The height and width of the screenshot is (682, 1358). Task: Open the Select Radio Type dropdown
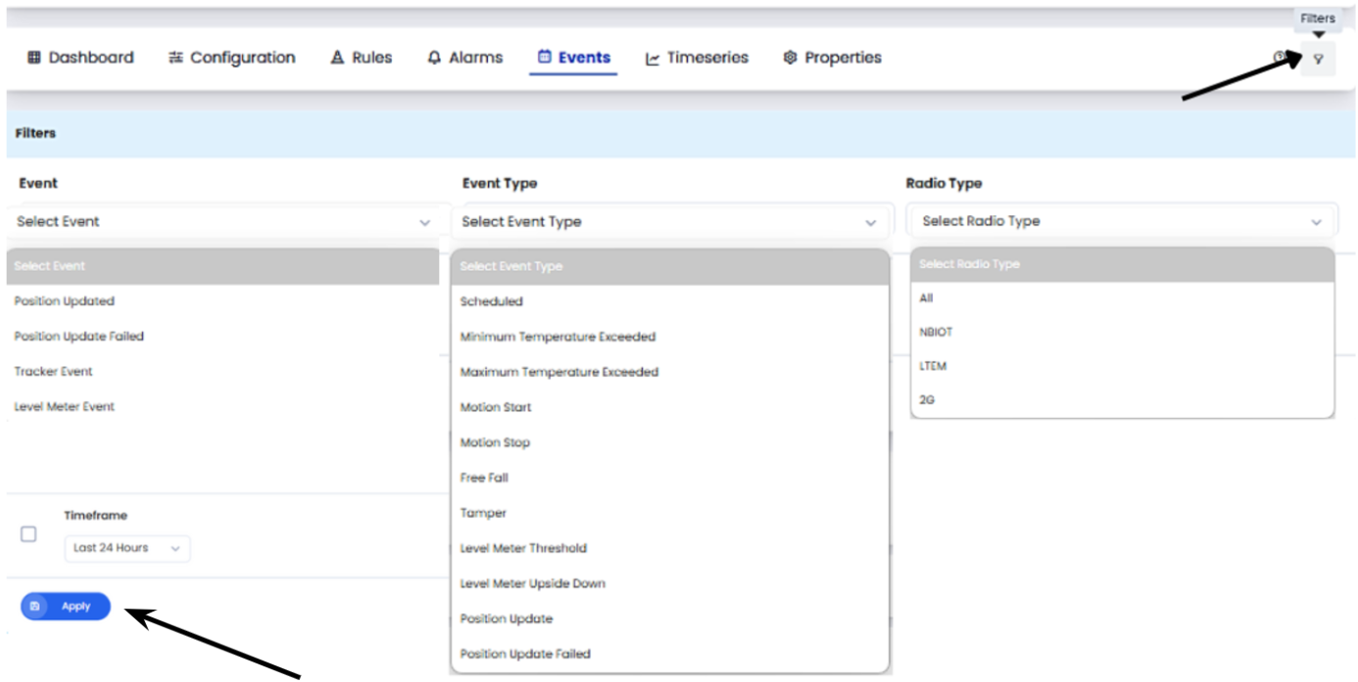tap(1122, 221)
